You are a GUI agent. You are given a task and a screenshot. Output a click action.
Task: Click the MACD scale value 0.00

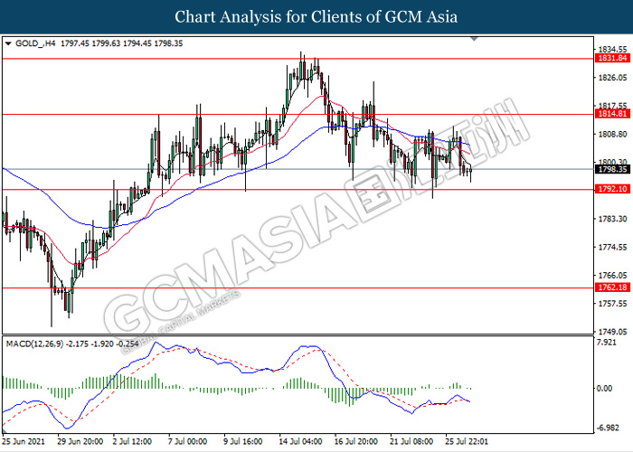tap(604, 388)
